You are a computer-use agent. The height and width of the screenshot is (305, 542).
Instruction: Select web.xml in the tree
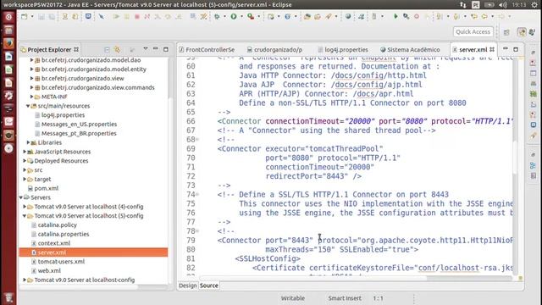click(49, 271)
